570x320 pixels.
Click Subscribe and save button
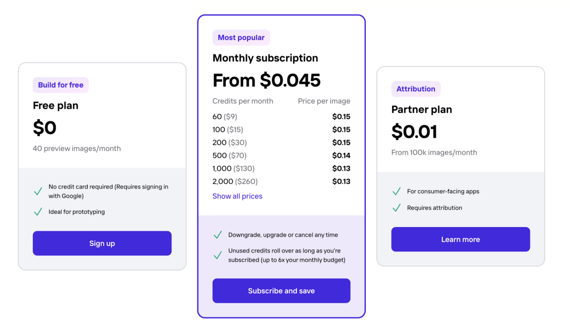click(x=281, y=291)
